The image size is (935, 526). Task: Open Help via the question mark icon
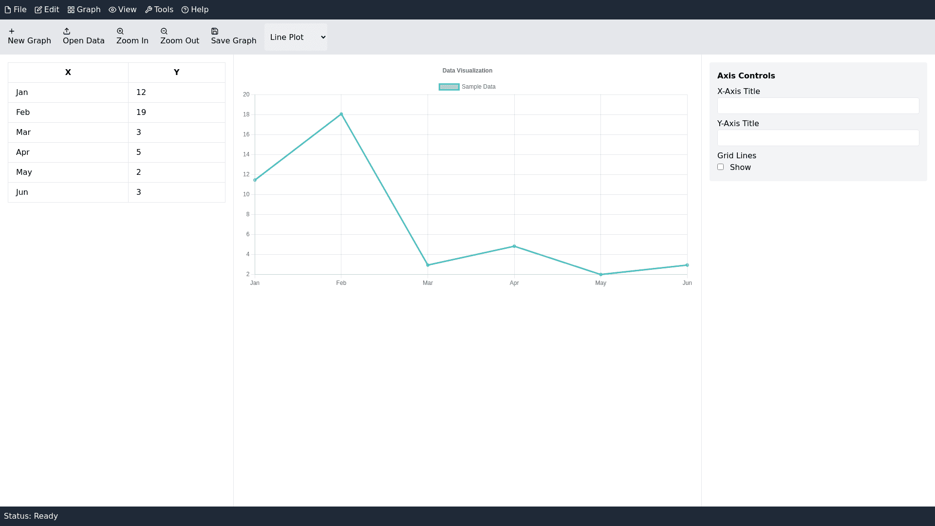pyautogui.click(x=185, y=9)
